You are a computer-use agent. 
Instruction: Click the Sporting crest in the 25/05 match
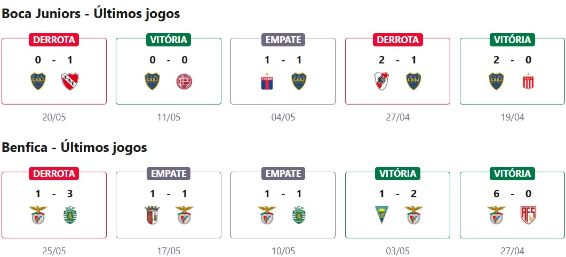(x=70, y=215)
